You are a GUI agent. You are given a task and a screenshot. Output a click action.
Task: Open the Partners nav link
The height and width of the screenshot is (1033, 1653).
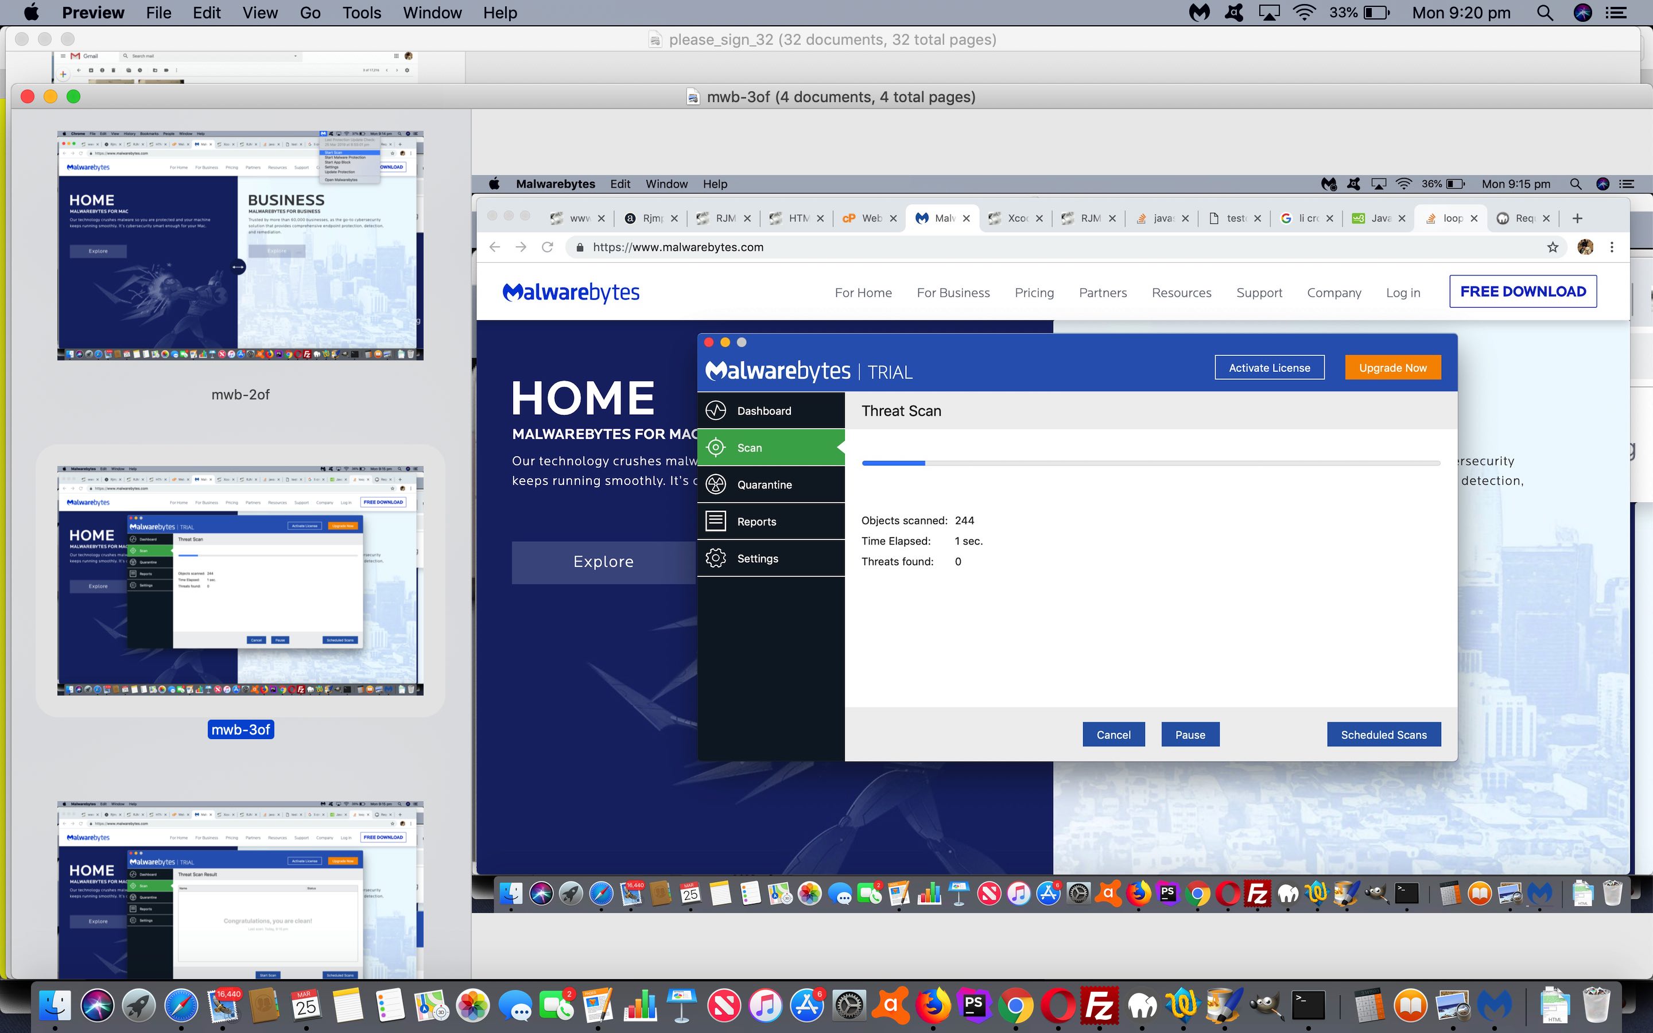[x=1103, y=293]
